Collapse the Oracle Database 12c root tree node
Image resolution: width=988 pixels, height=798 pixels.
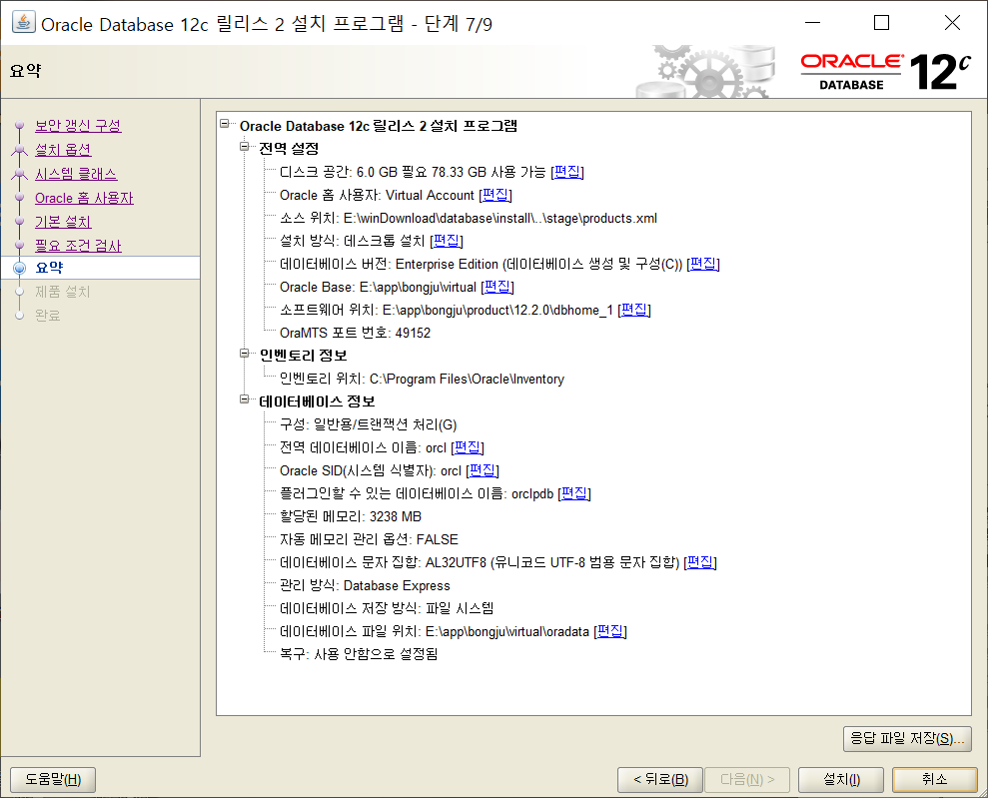click(225, 124)
